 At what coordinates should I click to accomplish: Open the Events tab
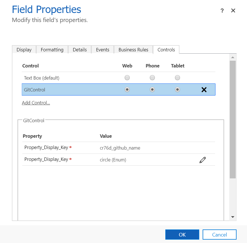103,50
